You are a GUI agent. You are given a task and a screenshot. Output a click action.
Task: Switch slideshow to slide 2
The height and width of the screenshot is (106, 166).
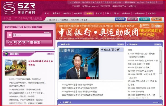[92, 78]
